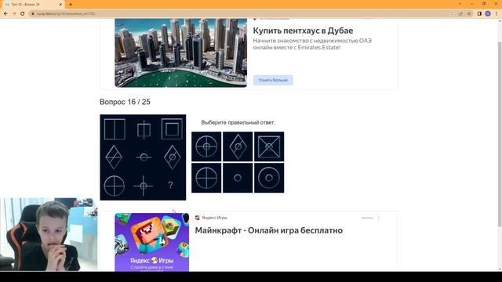Click 'Яндекс Игры' advertiser label
Screen dimensions: 502x282
[214, 218]
